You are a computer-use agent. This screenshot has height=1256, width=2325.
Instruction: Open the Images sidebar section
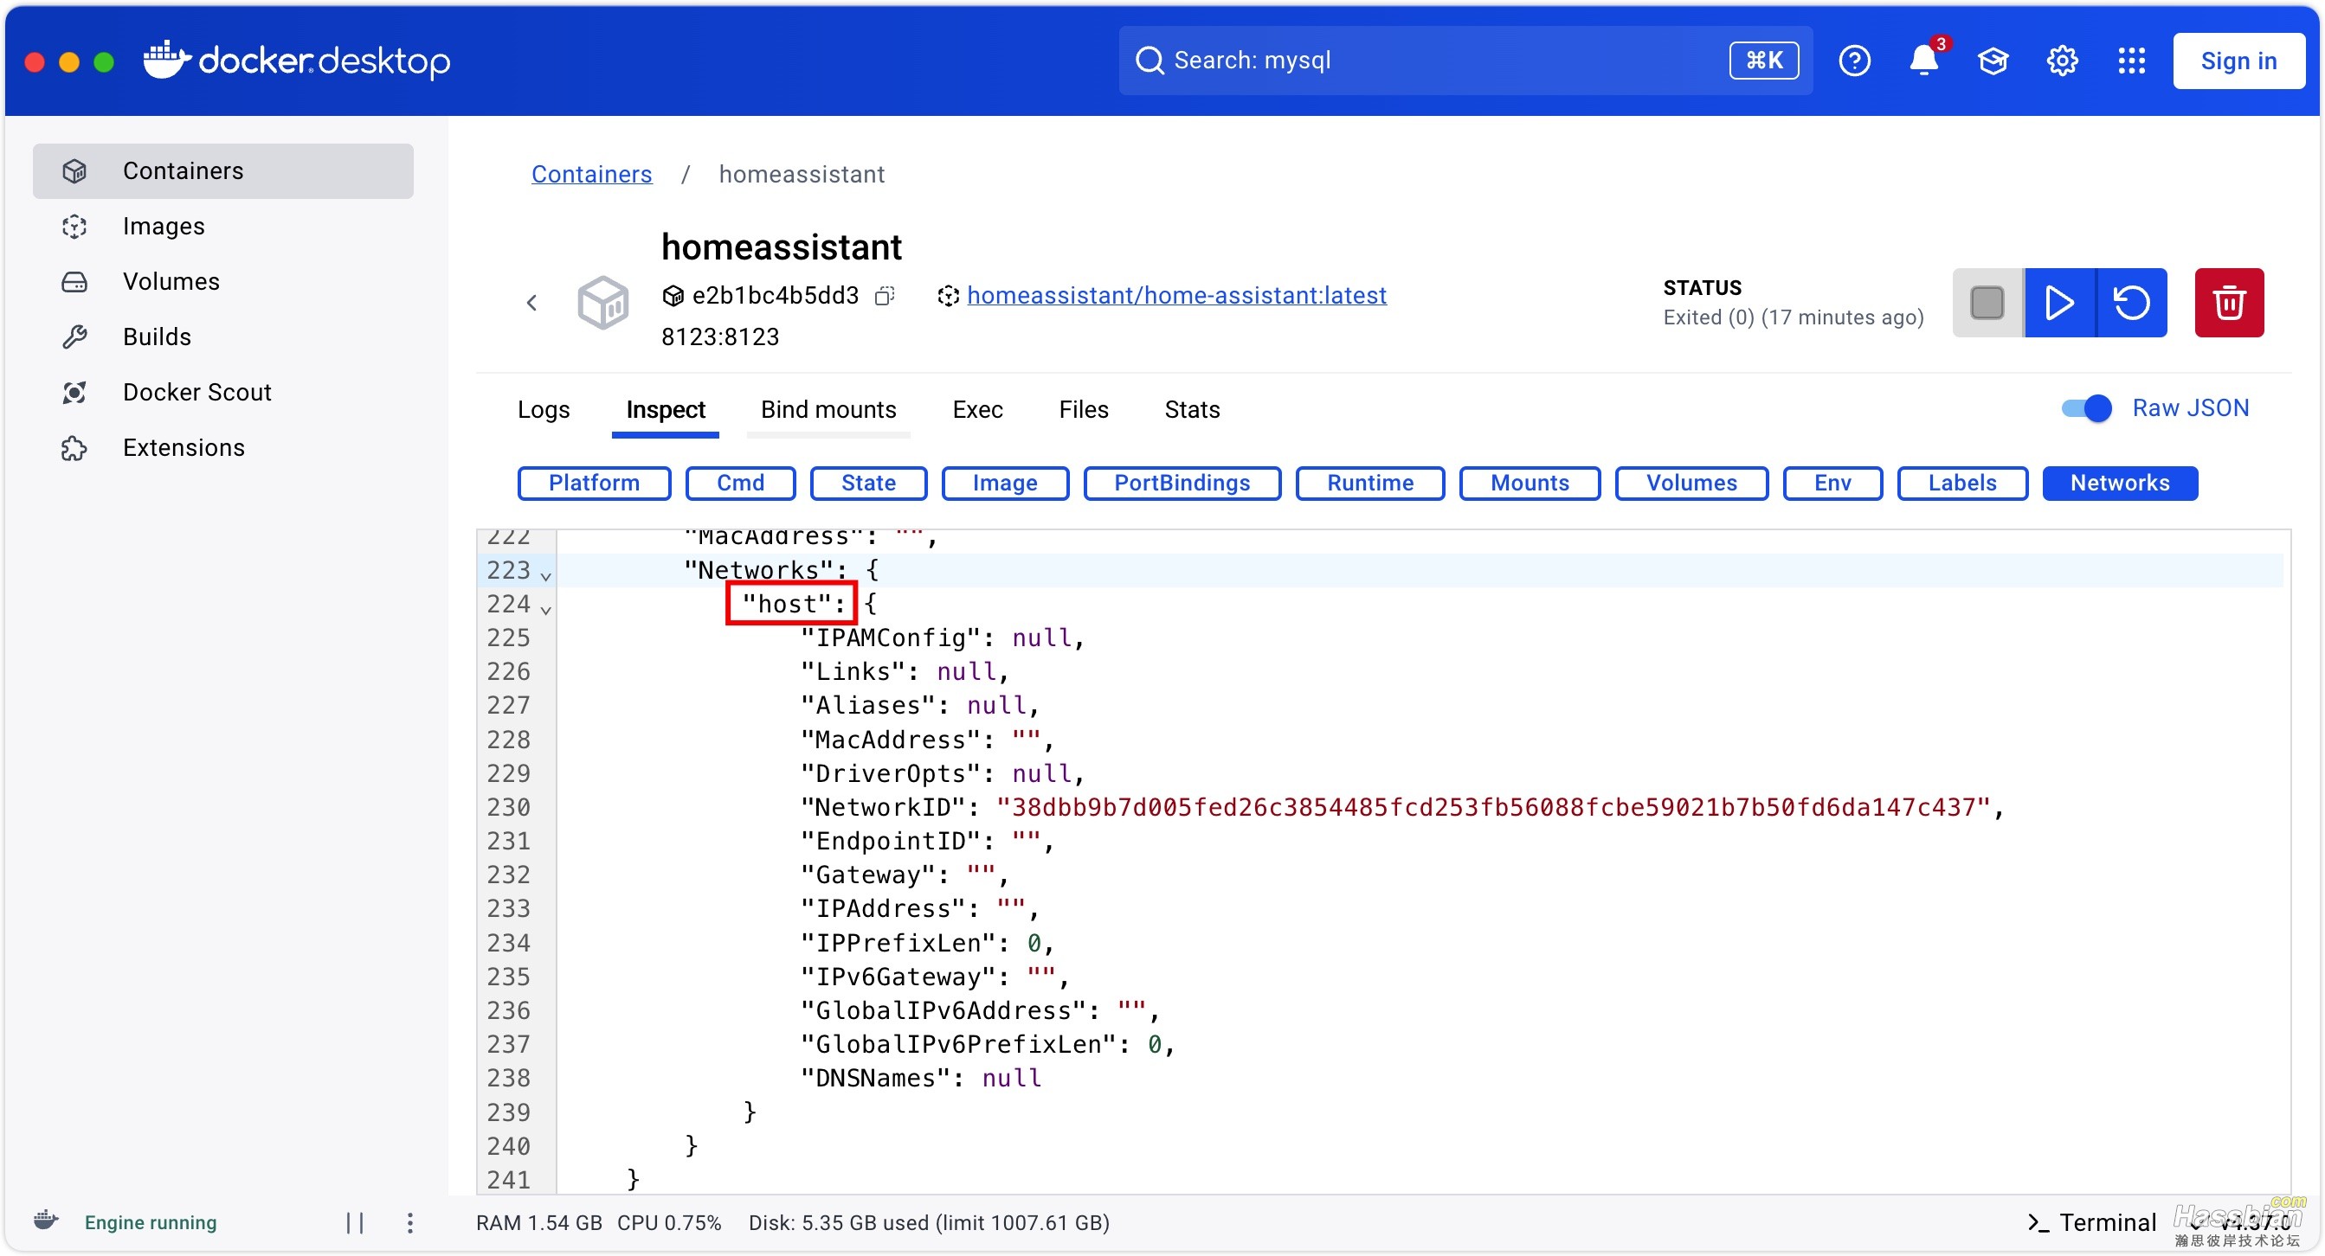tap(223, 226)
